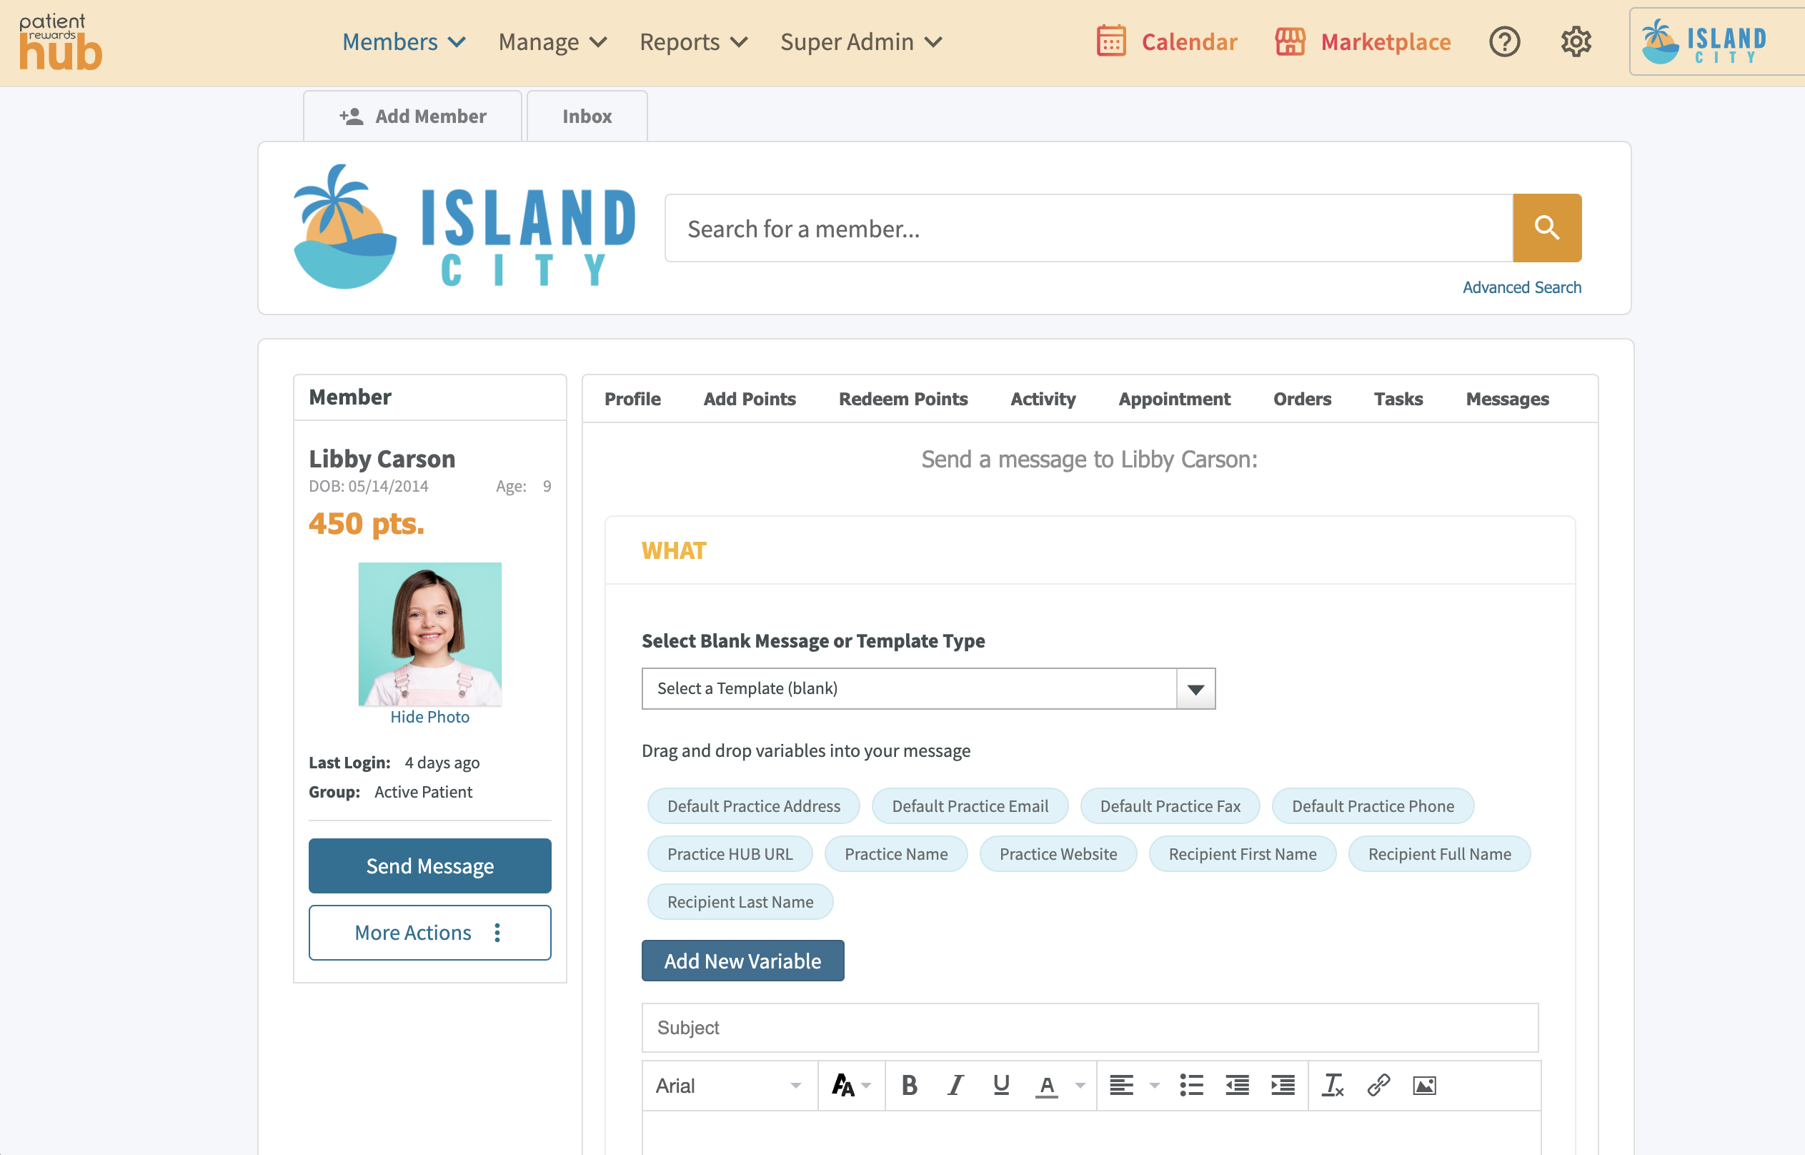Apply underline formatting in editor

(1000, 1085)
